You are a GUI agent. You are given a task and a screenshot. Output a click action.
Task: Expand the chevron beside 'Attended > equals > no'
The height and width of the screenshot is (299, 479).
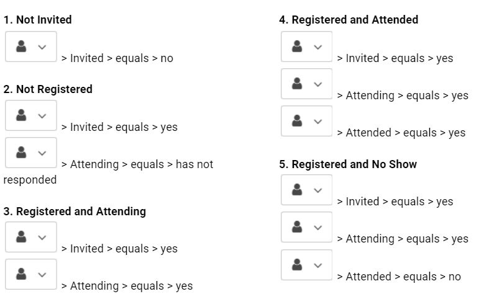tap(318, 266)
